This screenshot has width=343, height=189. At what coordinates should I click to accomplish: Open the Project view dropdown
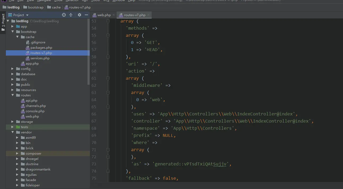tap(27, 15)
